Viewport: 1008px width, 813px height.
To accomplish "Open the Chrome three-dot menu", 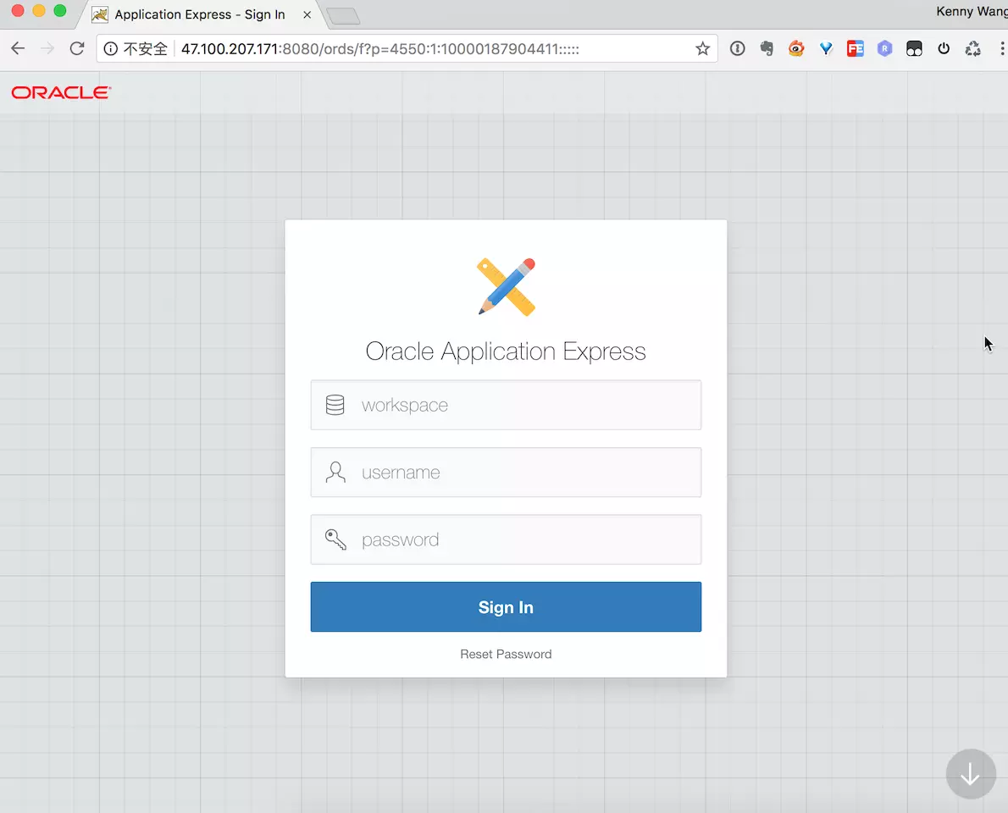I will 1001,48.
